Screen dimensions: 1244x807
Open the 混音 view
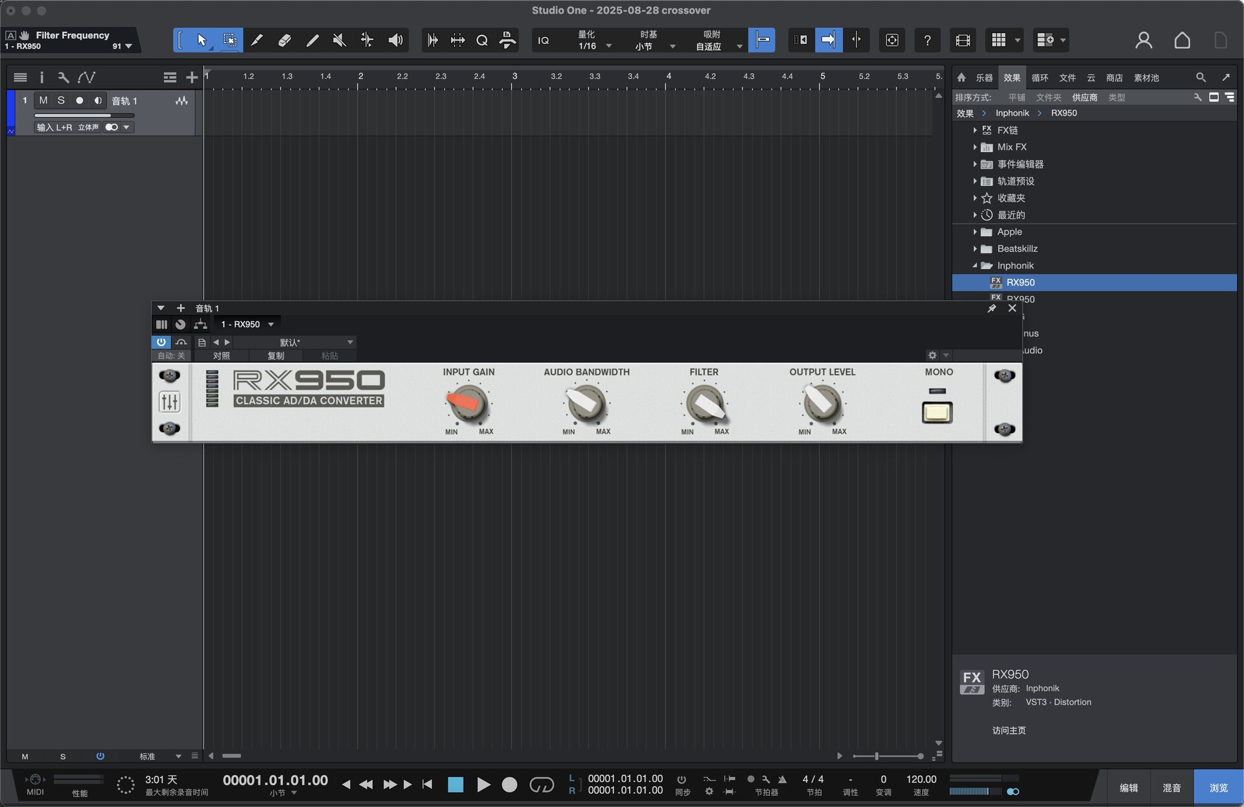[1171, 788]
